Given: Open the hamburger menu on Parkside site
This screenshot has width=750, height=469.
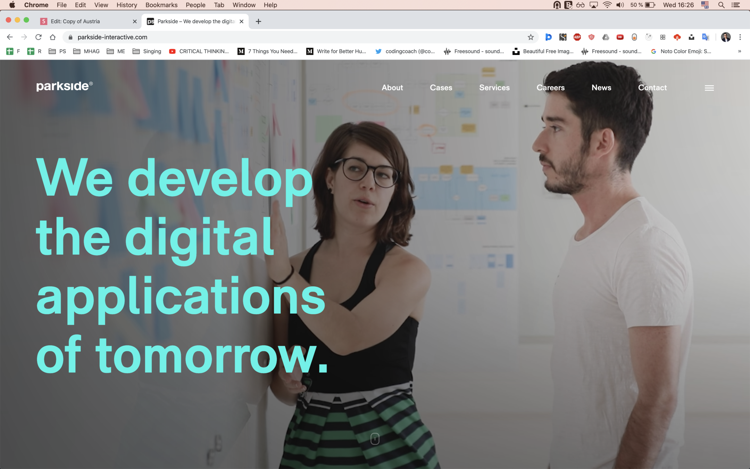Looking at the screenshot, I should (x=709, y=88).
